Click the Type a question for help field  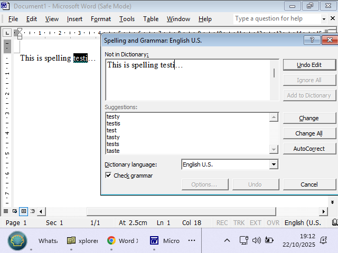tap(277, 19)
